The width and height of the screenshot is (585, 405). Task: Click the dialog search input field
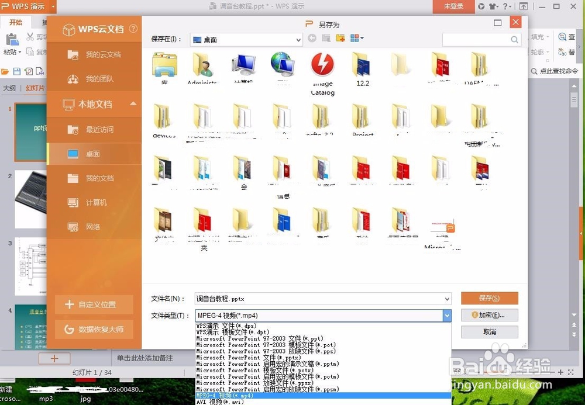[476, 40]
